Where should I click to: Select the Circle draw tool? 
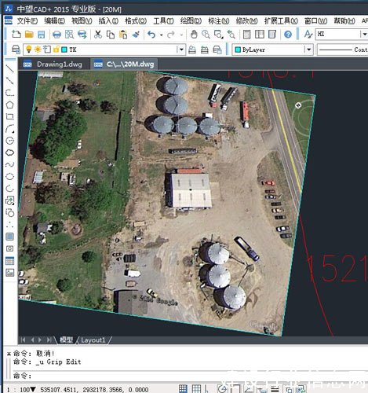tap(9, 141)
